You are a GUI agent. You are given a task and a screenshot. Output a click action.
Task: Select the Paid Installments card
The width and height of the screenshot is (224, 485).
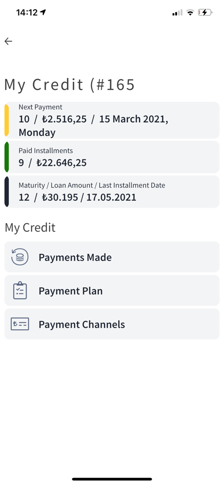pyautogui.click(x=112, y=157)
